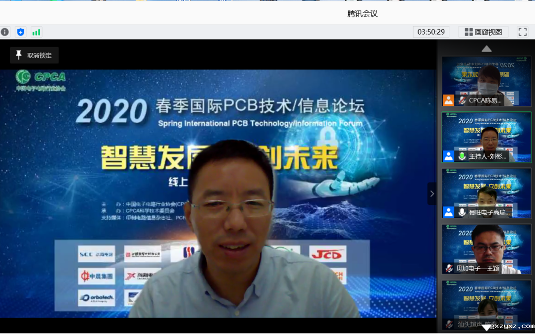Click the pin icon on 取消锁定 button

pyautogui.click(x=20, y=55)
